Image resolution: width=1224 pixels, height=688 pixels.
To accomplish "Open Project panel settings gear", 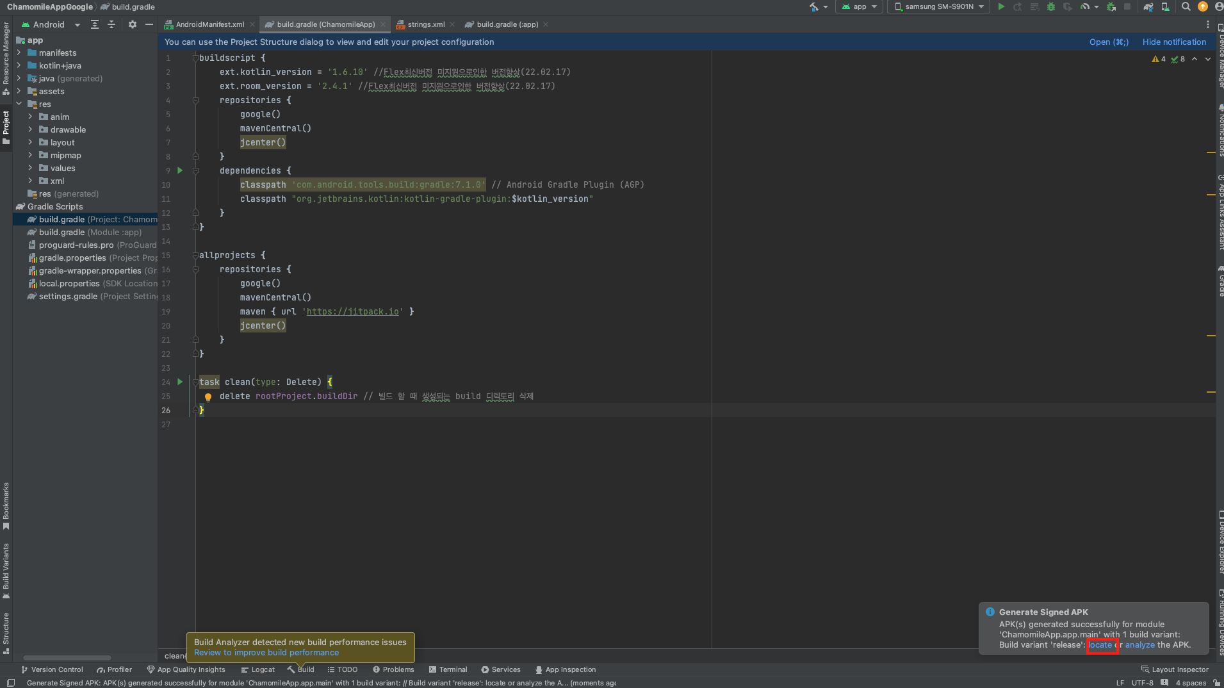I will tap(133, 24).
